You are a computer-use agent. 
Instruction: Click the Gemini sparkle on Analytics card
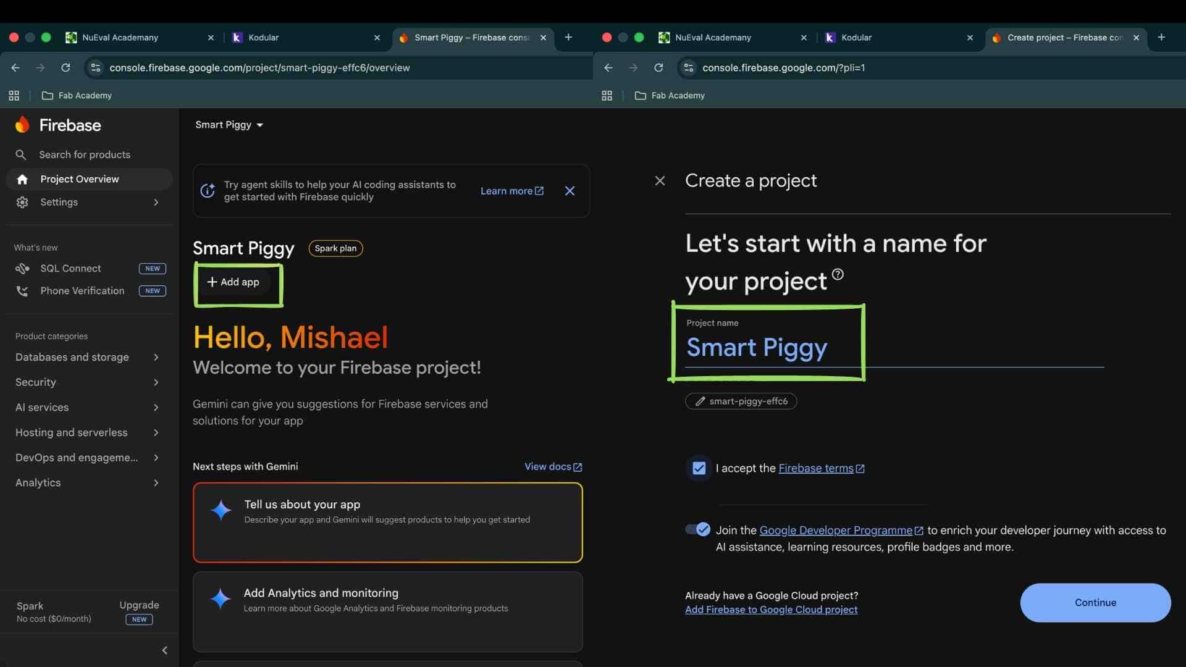pos(221,598)
